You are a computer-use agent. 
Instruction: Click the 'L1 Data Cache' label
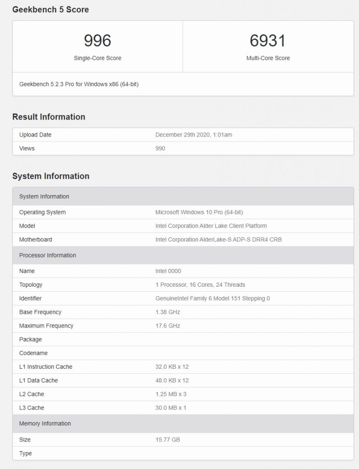[38, 381]
